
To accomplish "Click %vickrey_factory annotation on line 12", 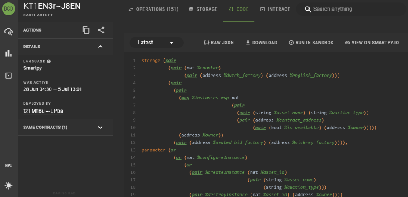I will [x=313, y=142].
